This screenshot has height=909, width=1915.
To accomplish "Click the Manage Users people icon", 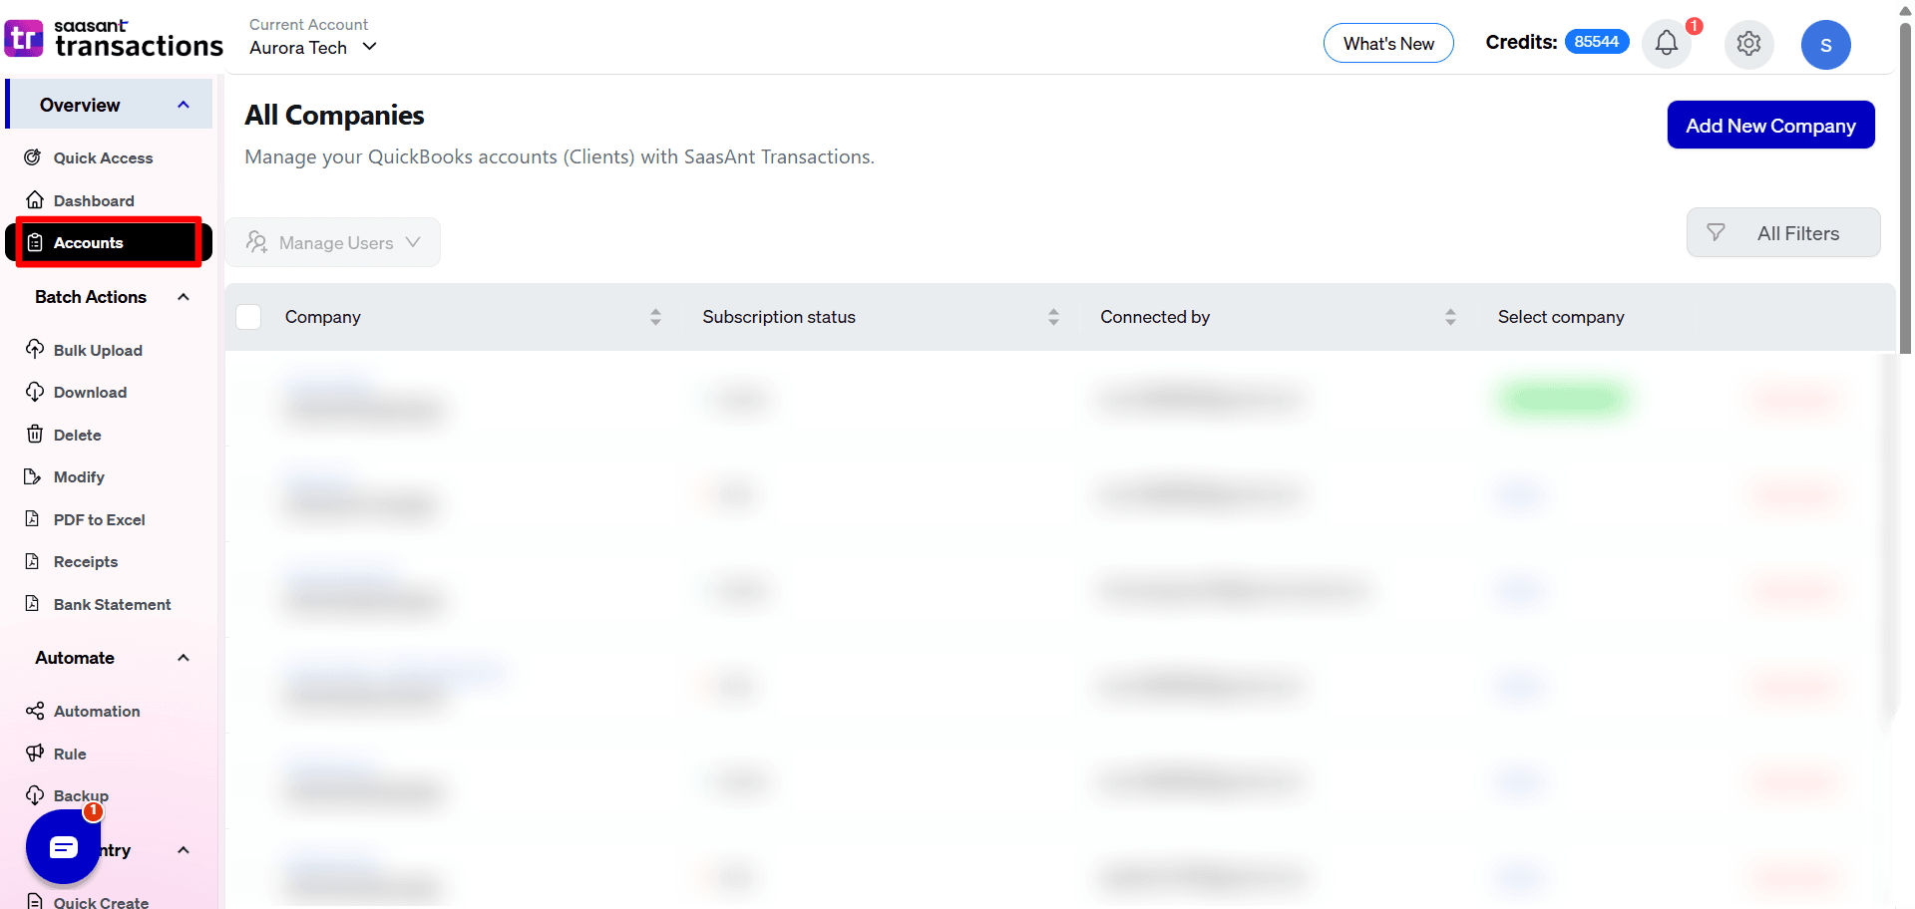I will pyautogui.click(x=257, y=242).
